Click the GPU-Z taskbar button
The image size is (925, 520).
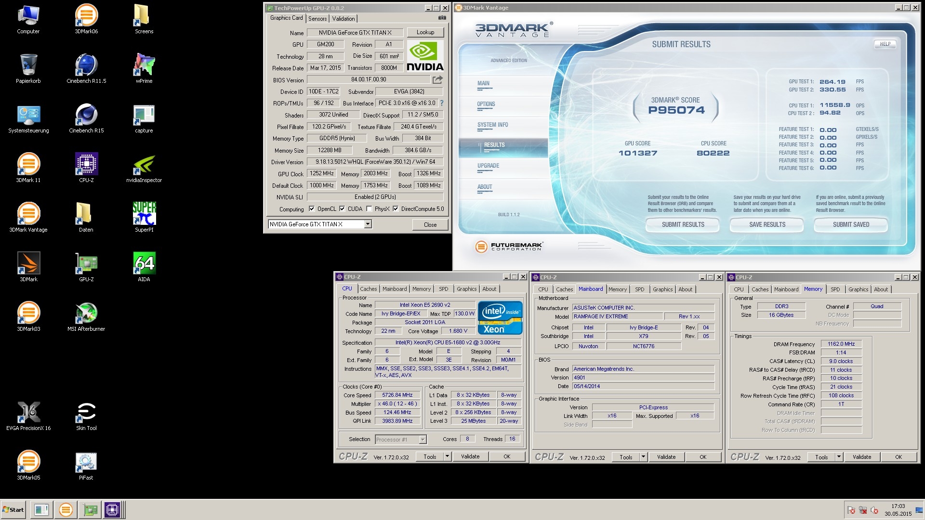point(90,510)
